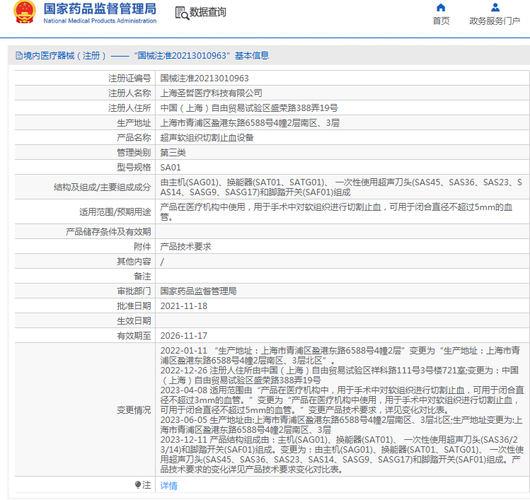
Task: Select the 结构及组成 composition value text
Action: tap(341, 187)
